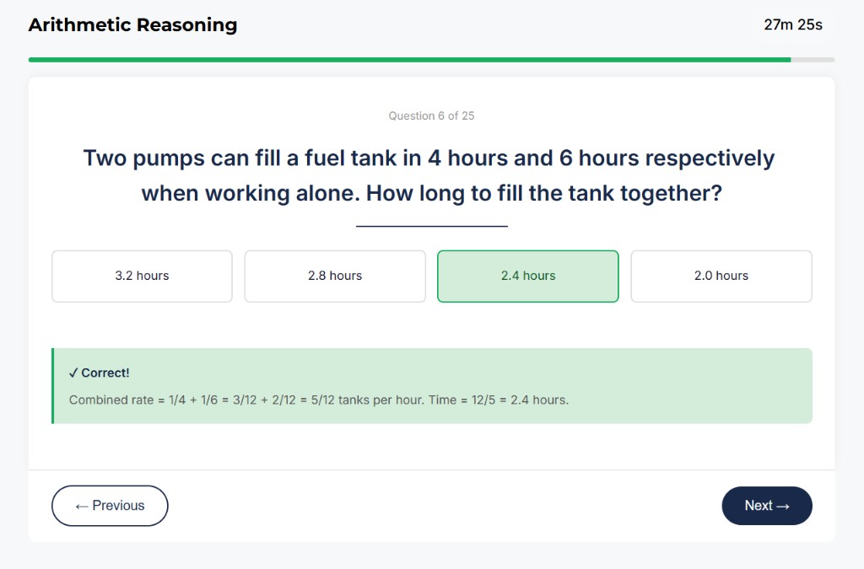This screenshot has height=569, width=864.
Task: Click the Correct! feedback label
Action: point(100,372)
